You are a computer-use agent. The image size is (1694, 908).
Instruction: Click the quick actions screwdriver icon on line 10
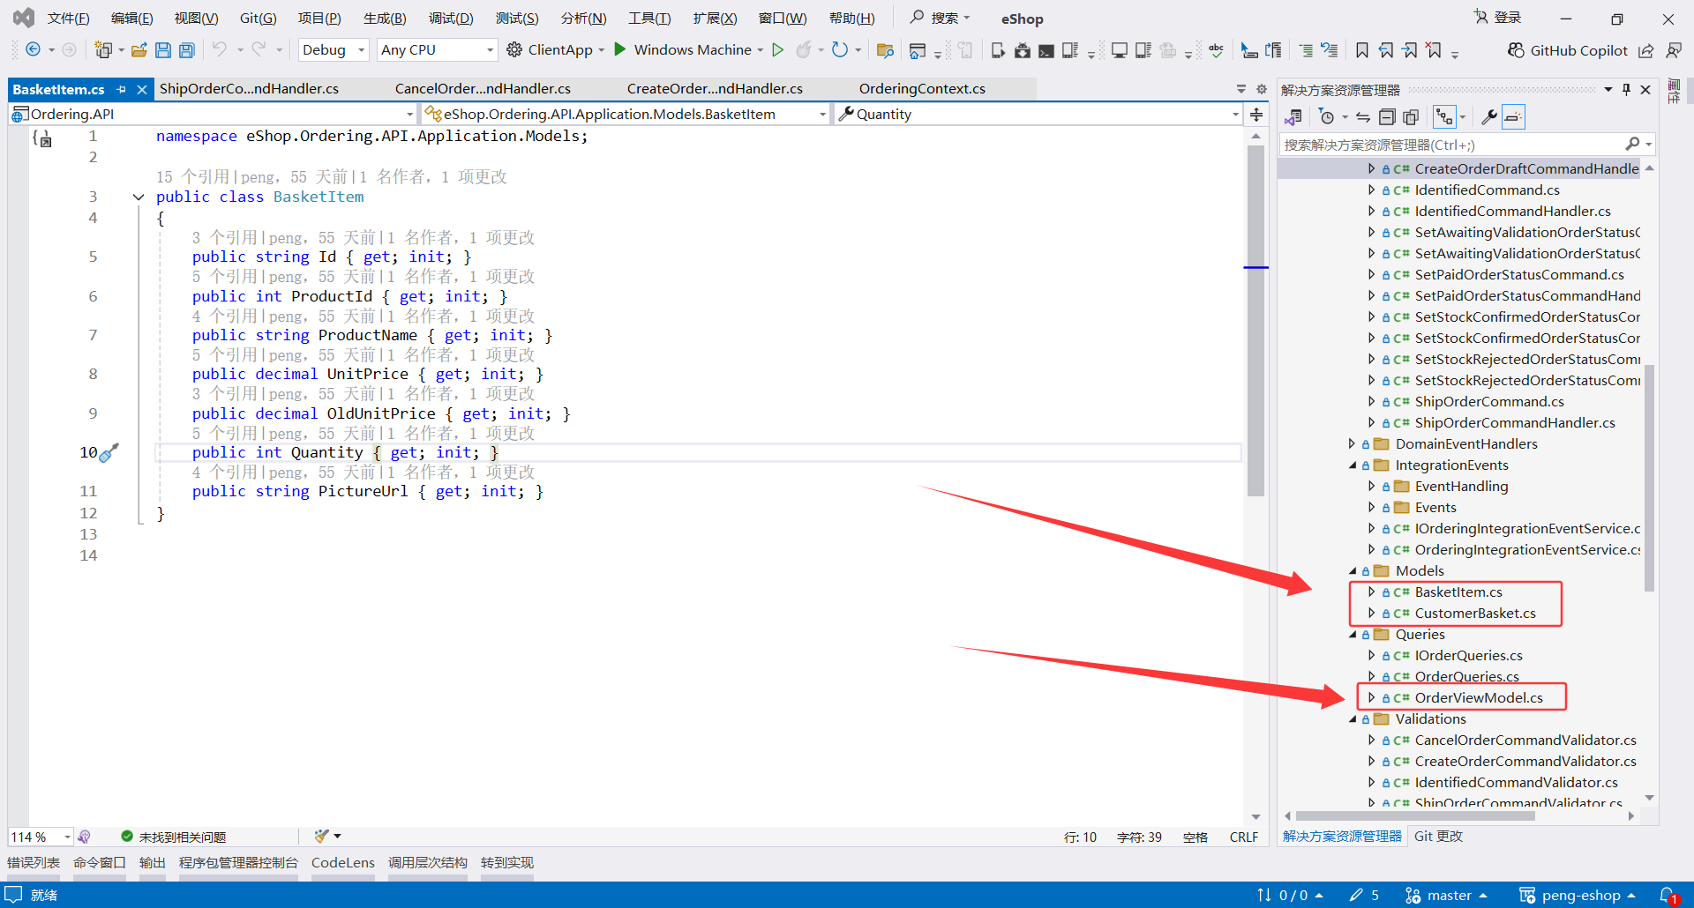(109, 453)
